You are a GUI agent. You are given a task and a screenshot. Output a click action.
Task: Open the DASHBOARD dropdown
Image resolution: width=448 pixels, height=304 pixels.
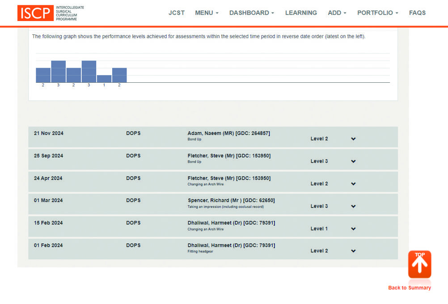pyautogui.click(x=251, y=13)
